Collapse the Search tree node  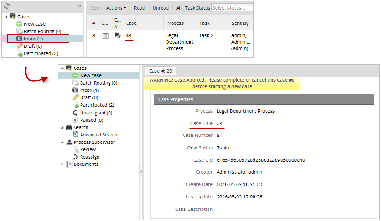pyautogui.click(x=62, y=127)
